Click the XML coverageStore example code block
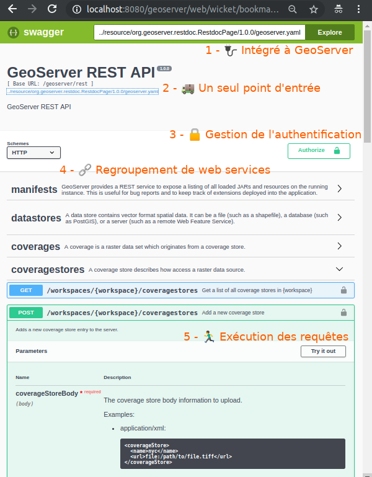372x477 pixels. pos(232,453)
